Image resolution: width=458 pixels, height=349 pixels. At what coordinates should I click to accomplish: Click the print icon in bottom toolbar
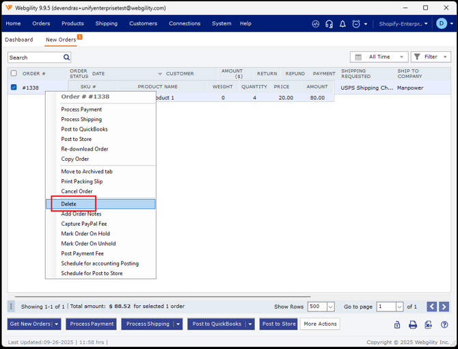(x=413, y=324)
